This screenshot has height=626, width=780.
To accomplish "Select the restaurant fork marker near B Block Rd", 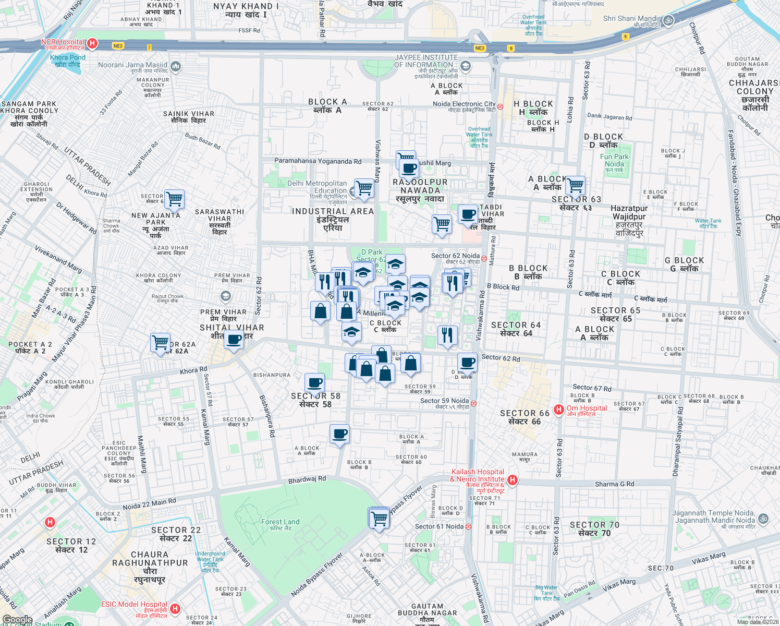I will click(x=453, y=282).
